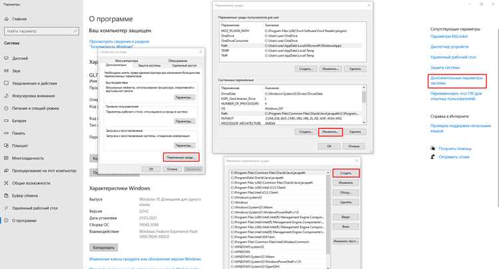Open the Звук speaker icon in sidebar
Viewport: 499px width, 269px height.
(x=7, y=71)
